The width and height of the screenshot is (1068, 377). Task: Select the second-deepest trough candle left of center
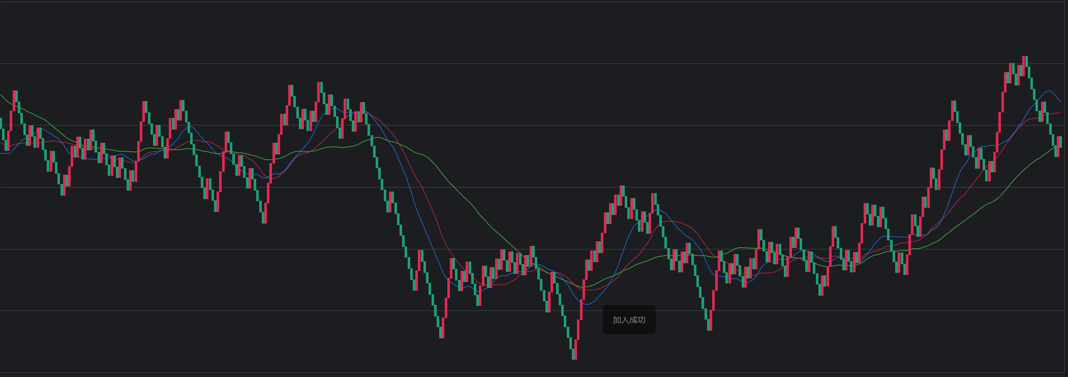[x=441, y=328]
